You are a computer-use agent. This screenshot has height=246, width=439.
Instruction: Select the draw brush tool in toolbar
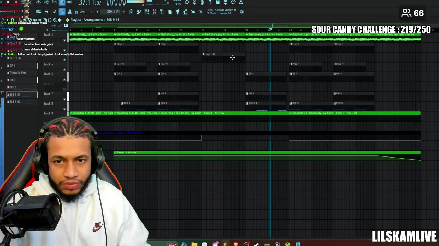(x=55, y=12)
